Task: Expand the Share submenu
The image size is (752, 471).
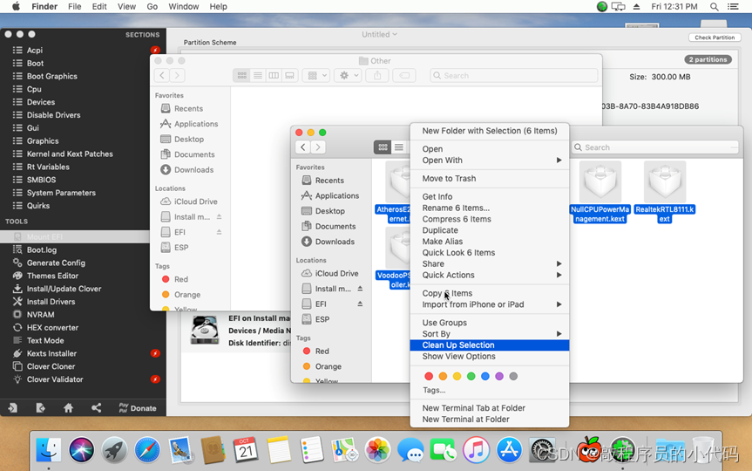Action: point(490,263)
